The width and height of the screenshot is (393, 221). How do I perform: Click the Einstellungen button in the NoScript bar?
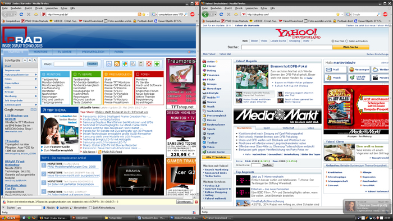pyautogui.click(x=185, y=202)
